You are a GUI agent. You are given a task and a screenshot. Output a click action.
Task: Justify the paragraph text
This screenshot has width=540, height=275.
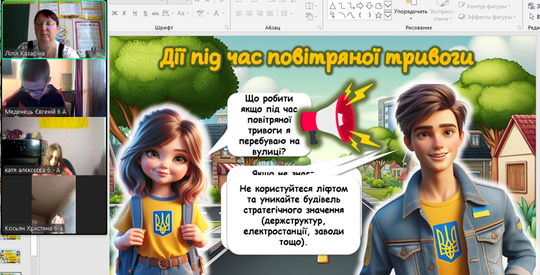point(270,13)
